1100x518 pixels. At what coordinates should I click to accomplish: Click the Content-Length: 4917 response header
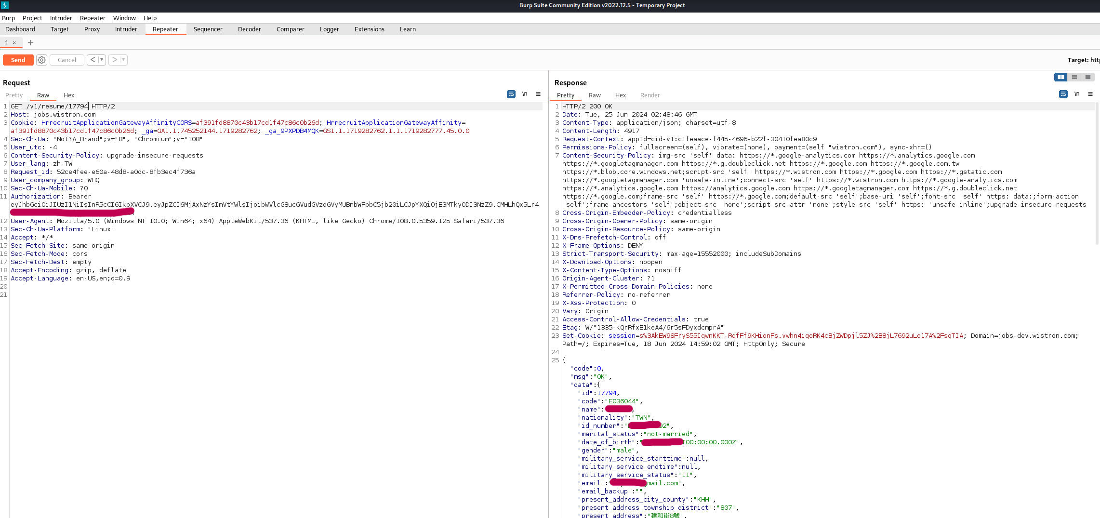[x=601, y=131]
